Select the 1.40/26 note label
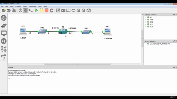The height and width of the screenshot is (99, 177). [55, 28]
